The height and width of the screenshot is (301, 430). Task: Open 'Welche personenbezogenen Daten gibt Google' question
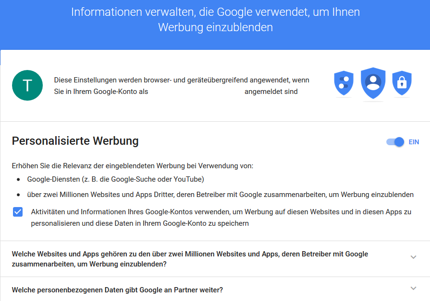[117, 290]
